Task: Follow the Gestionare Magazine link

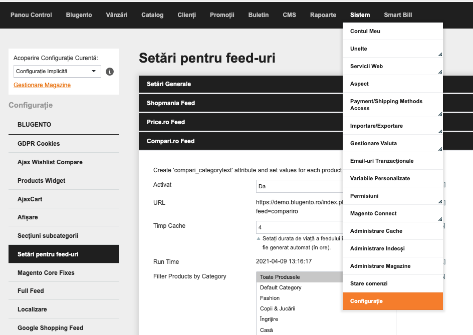Action: point(42,85)
